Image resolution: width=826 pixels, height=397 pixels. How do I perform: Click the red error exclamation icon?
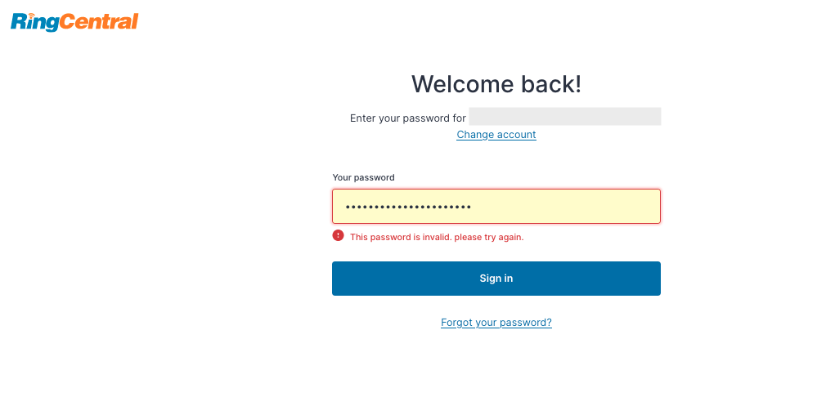pyautogui.click(x=339, y=235)
